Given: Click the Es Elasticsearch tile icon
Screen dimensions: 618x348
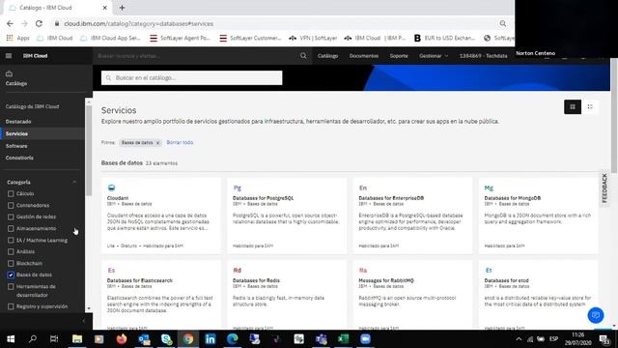Looking at the screenshot, I should click(x=111, y=271).
